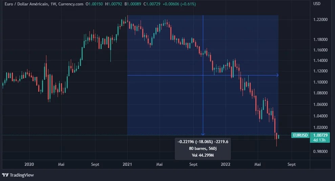Click the downward arrowhead of the measurement tool

point(203,134)
